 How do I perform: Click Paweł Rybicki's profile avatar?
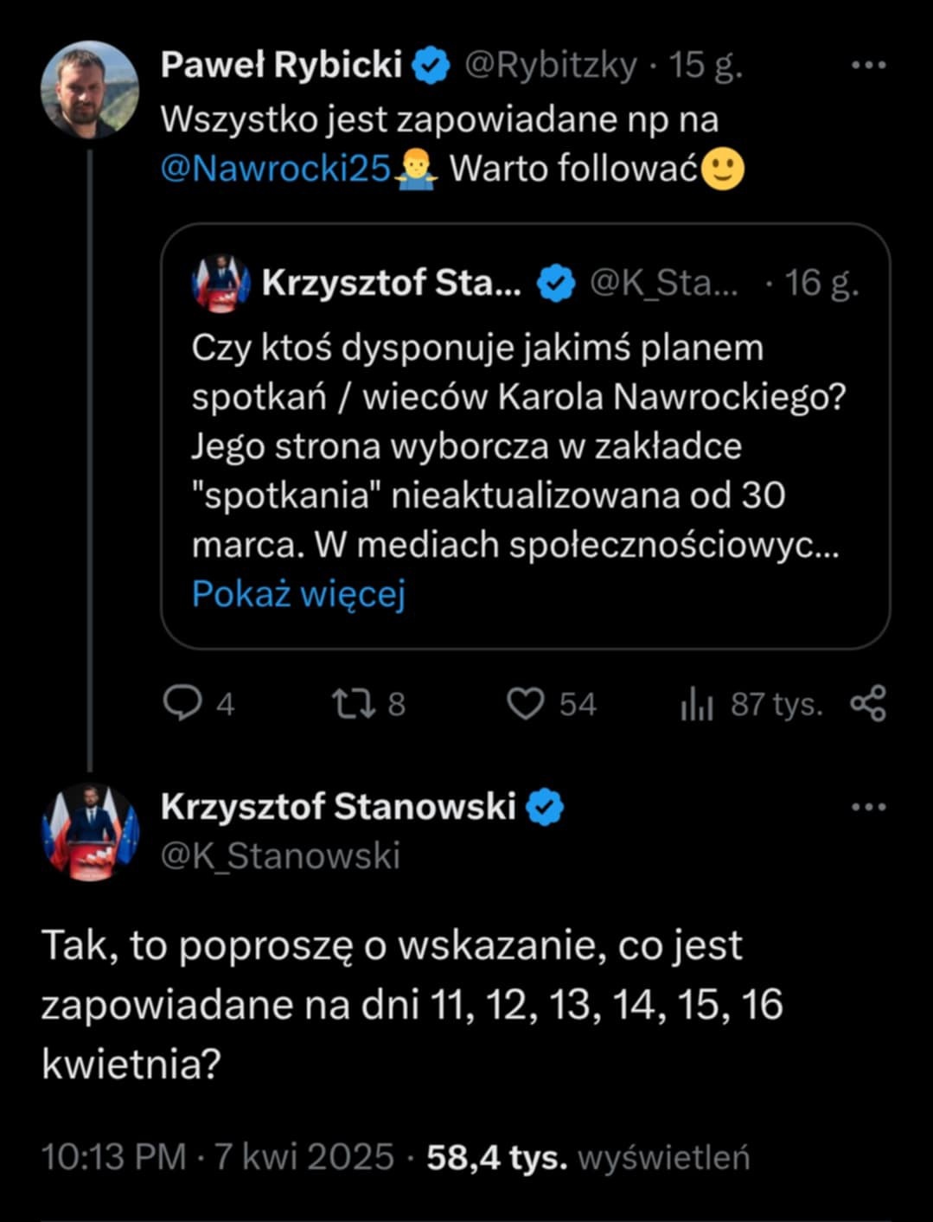(90, 90)
